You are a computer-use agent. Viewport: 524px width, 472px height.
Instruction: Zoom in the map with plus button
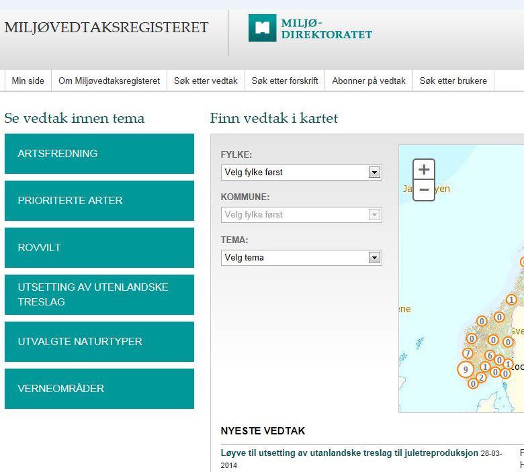pyautogui.click(x=424, y=169)
